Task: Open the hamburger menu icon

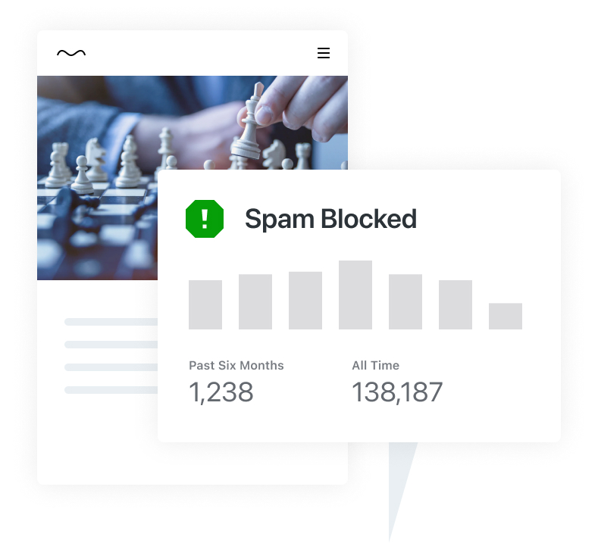Action: click(x=324, y=53)
